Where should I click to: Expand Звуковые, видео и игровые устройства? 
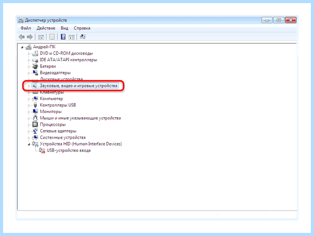(x=29, y=86)
